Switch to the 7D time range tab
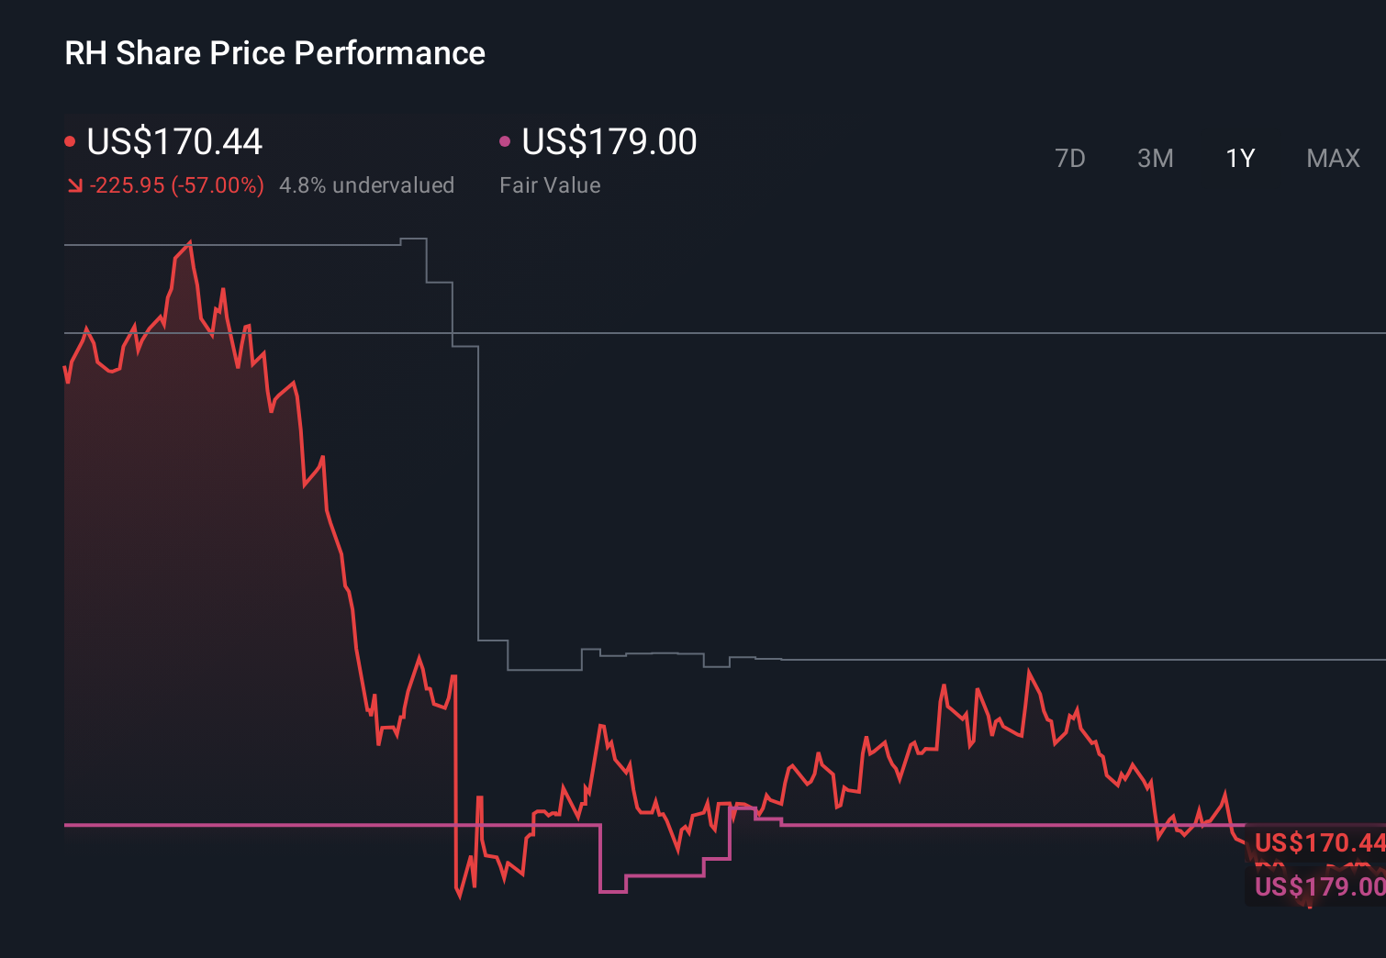Image resolution: width=1386 pixels, height=958 pixels. point(1070,158)
